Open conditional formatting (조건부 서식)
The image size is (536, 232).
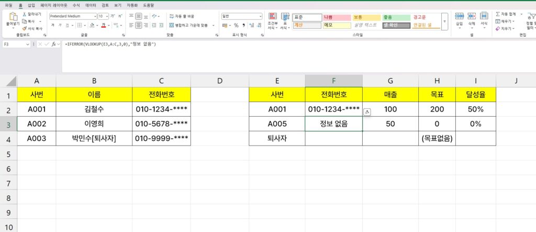272,21
